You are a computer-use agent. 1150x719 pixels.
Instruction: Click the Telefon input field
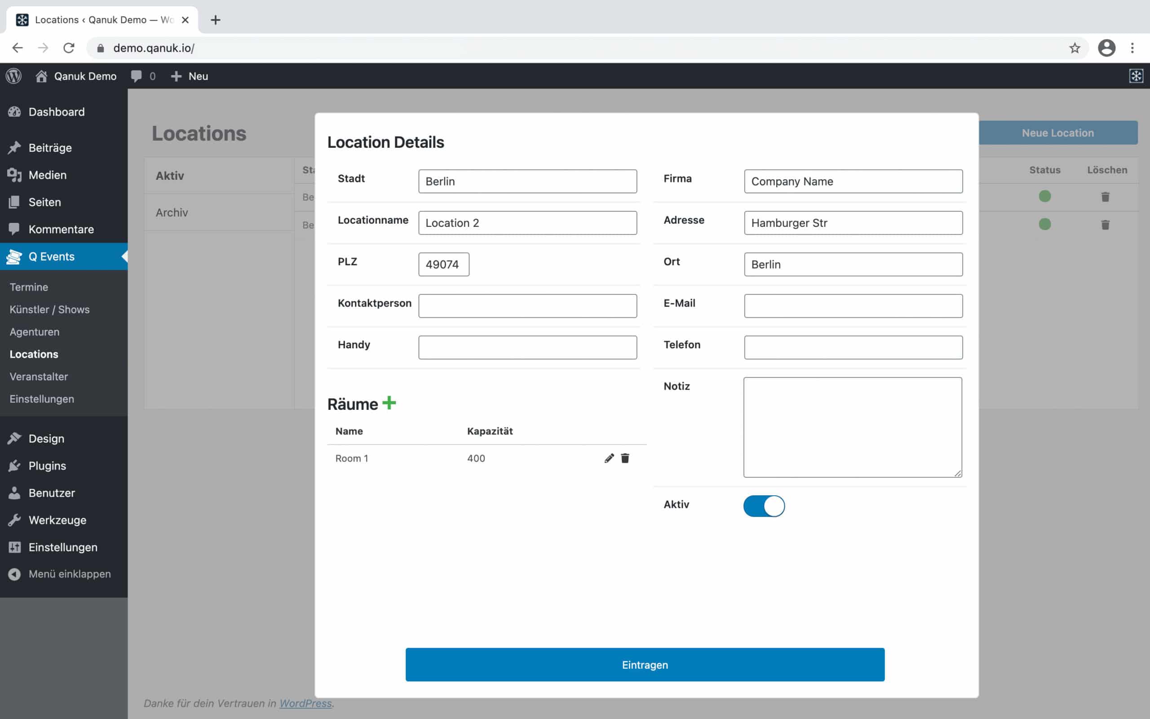pyautogui.click(x=854, y=347)
